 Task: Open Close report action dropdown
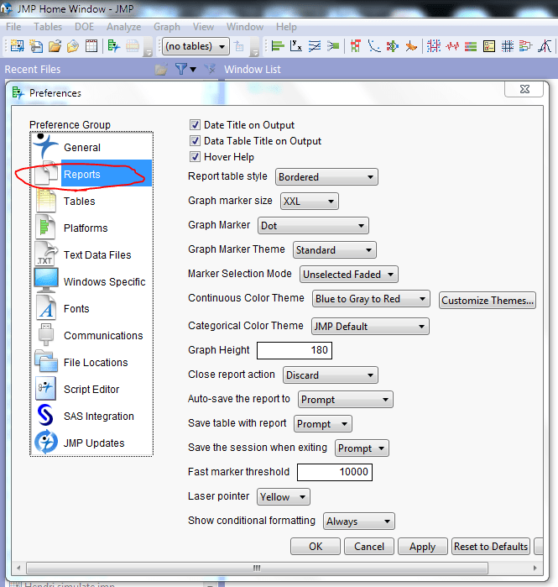tap(331, 375)
